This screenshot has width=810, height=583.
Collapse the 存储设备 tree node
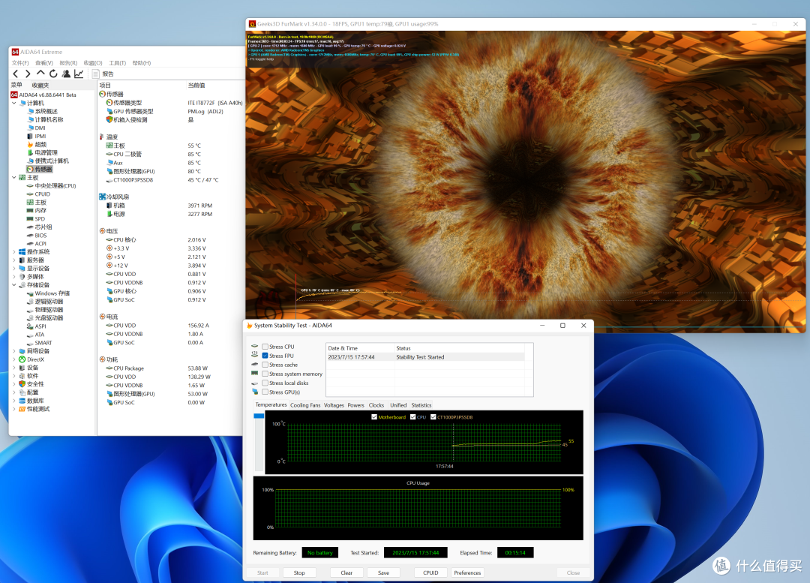tap(14, 285)
